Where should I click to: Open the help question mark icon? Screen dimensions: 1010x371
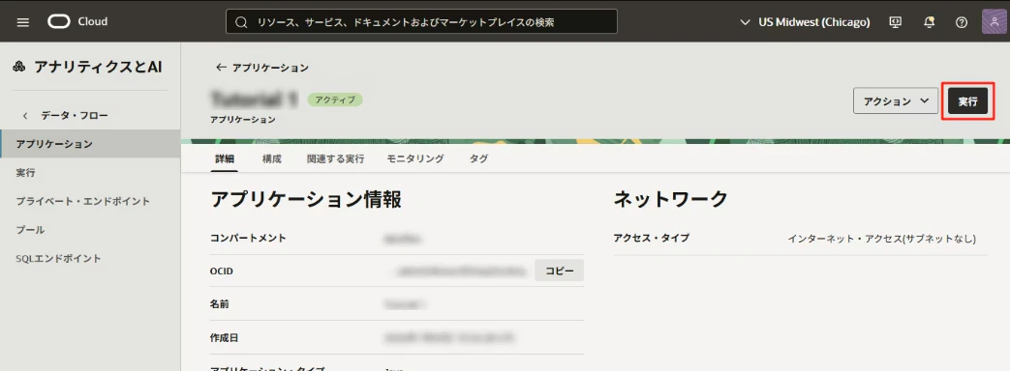(962, 22)
